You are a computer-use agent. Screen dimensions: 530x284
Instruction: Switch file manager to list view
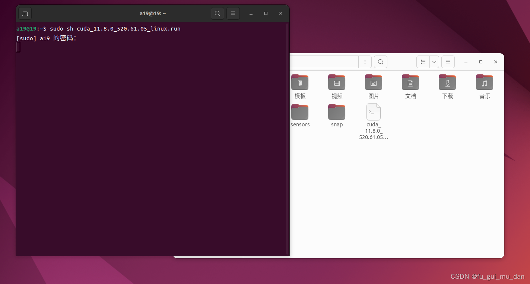[423, 62]
